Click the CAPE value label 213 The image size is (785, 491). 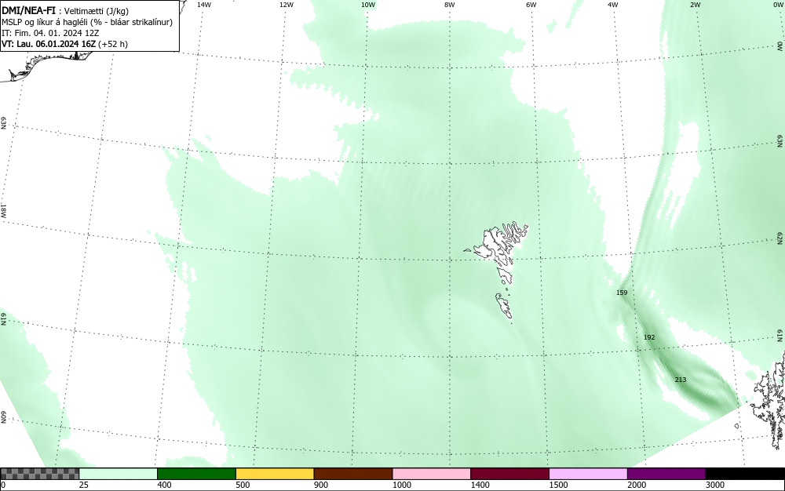(x=681, y=380)
